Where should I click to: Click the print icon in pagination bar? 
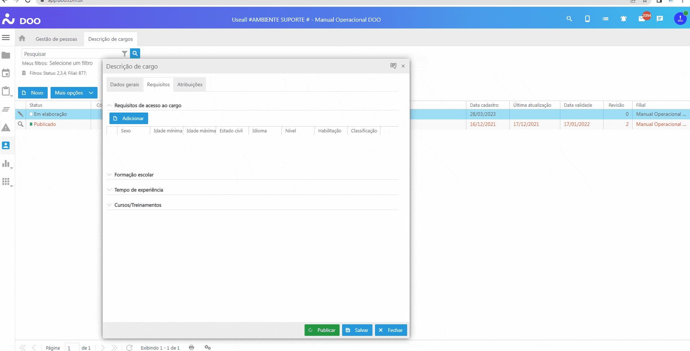pyautogui.click(x=191, y=347)
